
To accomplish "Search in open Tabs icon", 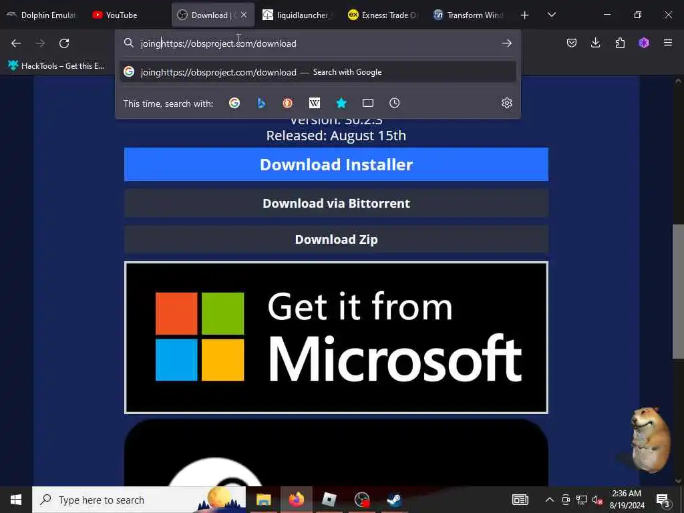I will point(368,103).
